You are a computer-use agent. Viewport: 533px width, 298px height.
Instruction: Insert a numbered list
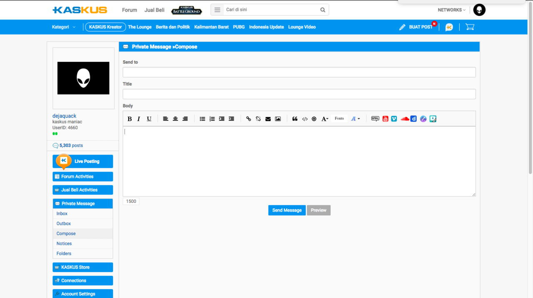pos(212,119)
